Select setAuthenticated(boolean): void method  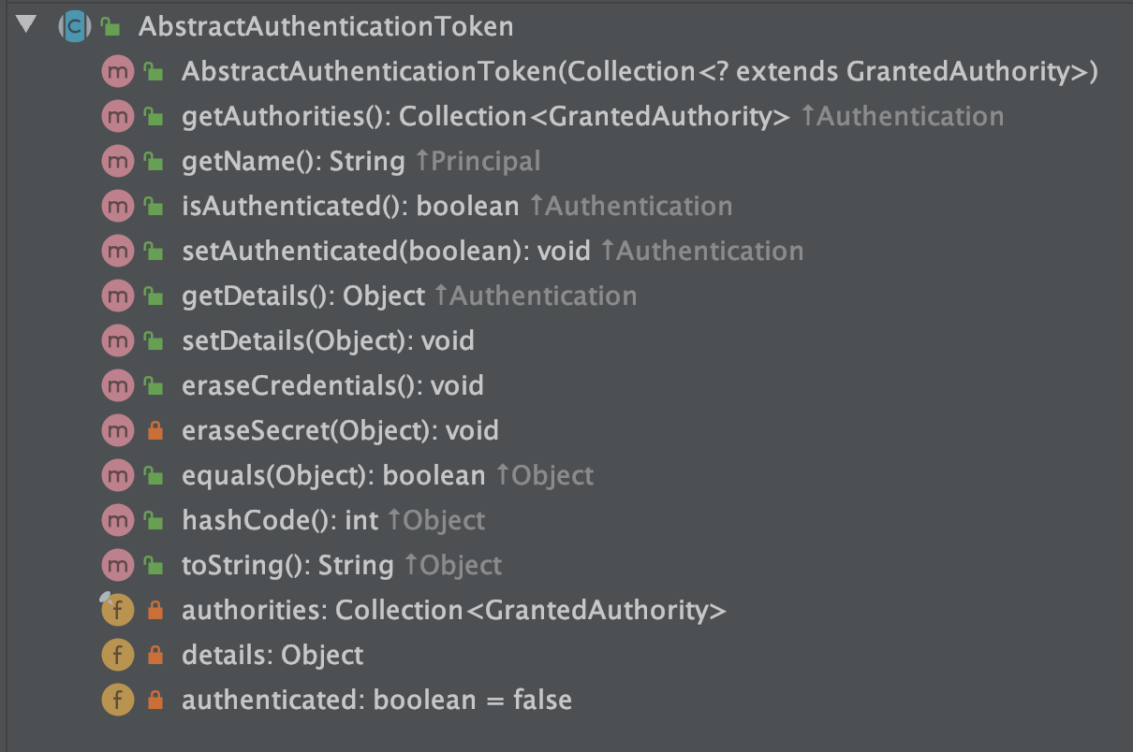[386, 252]
